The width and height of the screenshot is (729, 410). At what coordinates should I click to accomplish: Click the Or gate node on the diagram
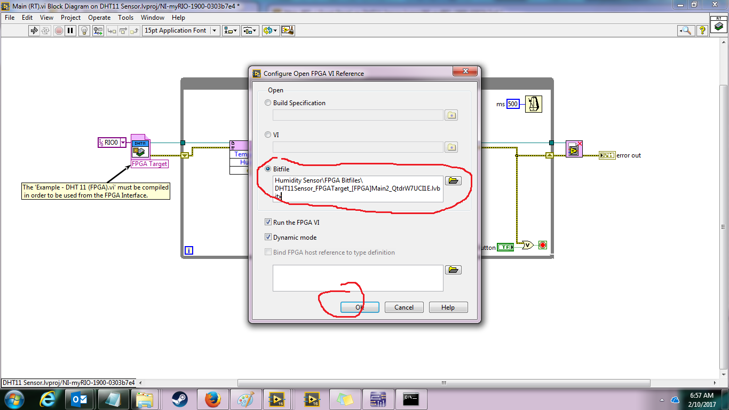pyautogui.click(x=527, y=246)
